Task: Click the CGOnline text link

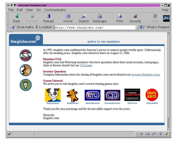Action: (x=132, y=103)
